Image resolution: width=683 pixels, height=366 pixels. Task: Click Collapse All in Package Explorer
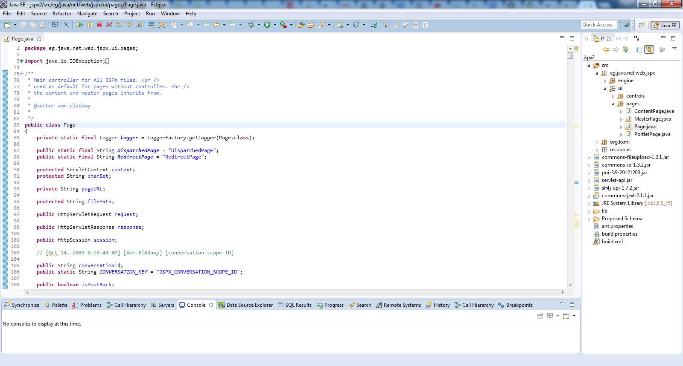click(x=639, y=49)
